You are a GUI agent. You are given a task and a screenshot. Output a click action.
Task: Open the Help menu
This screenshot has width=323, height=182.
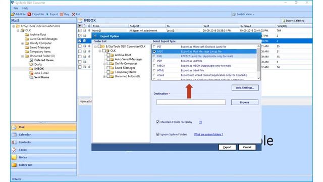tap(25, 8)
